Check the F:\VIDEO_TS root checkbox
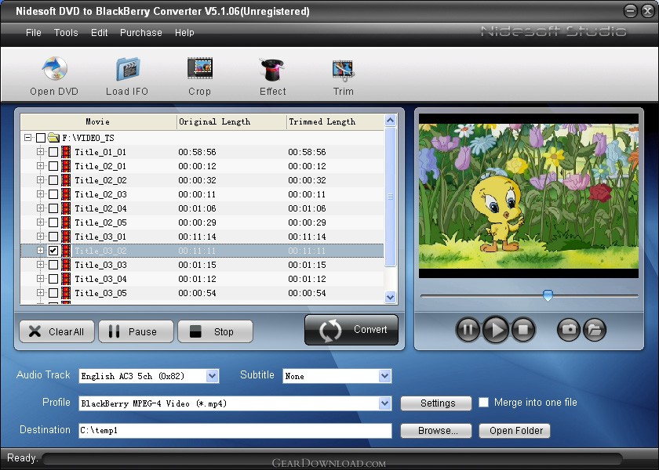Viewport: 659px width, 470px height. click(x=41, y=138)
